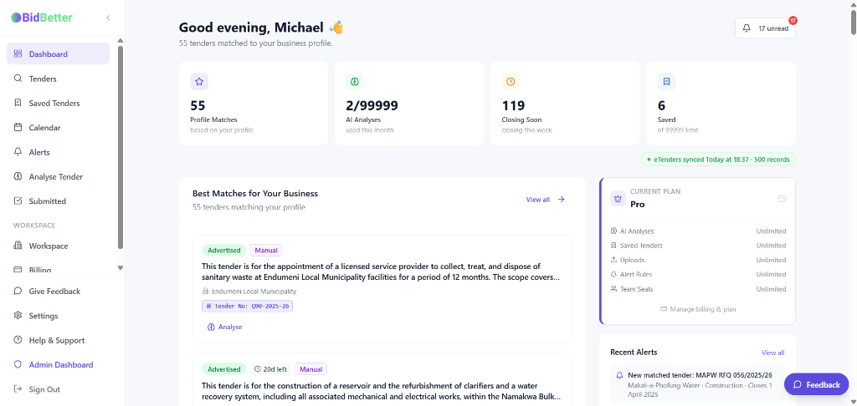Open the 17 unread notifications button
The image size is (857, 406).
tap(765, 28)
